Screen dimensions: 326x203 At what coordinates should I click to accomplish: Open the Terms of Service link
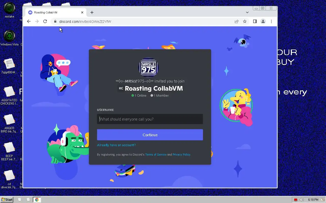click(x=156, y=155)
